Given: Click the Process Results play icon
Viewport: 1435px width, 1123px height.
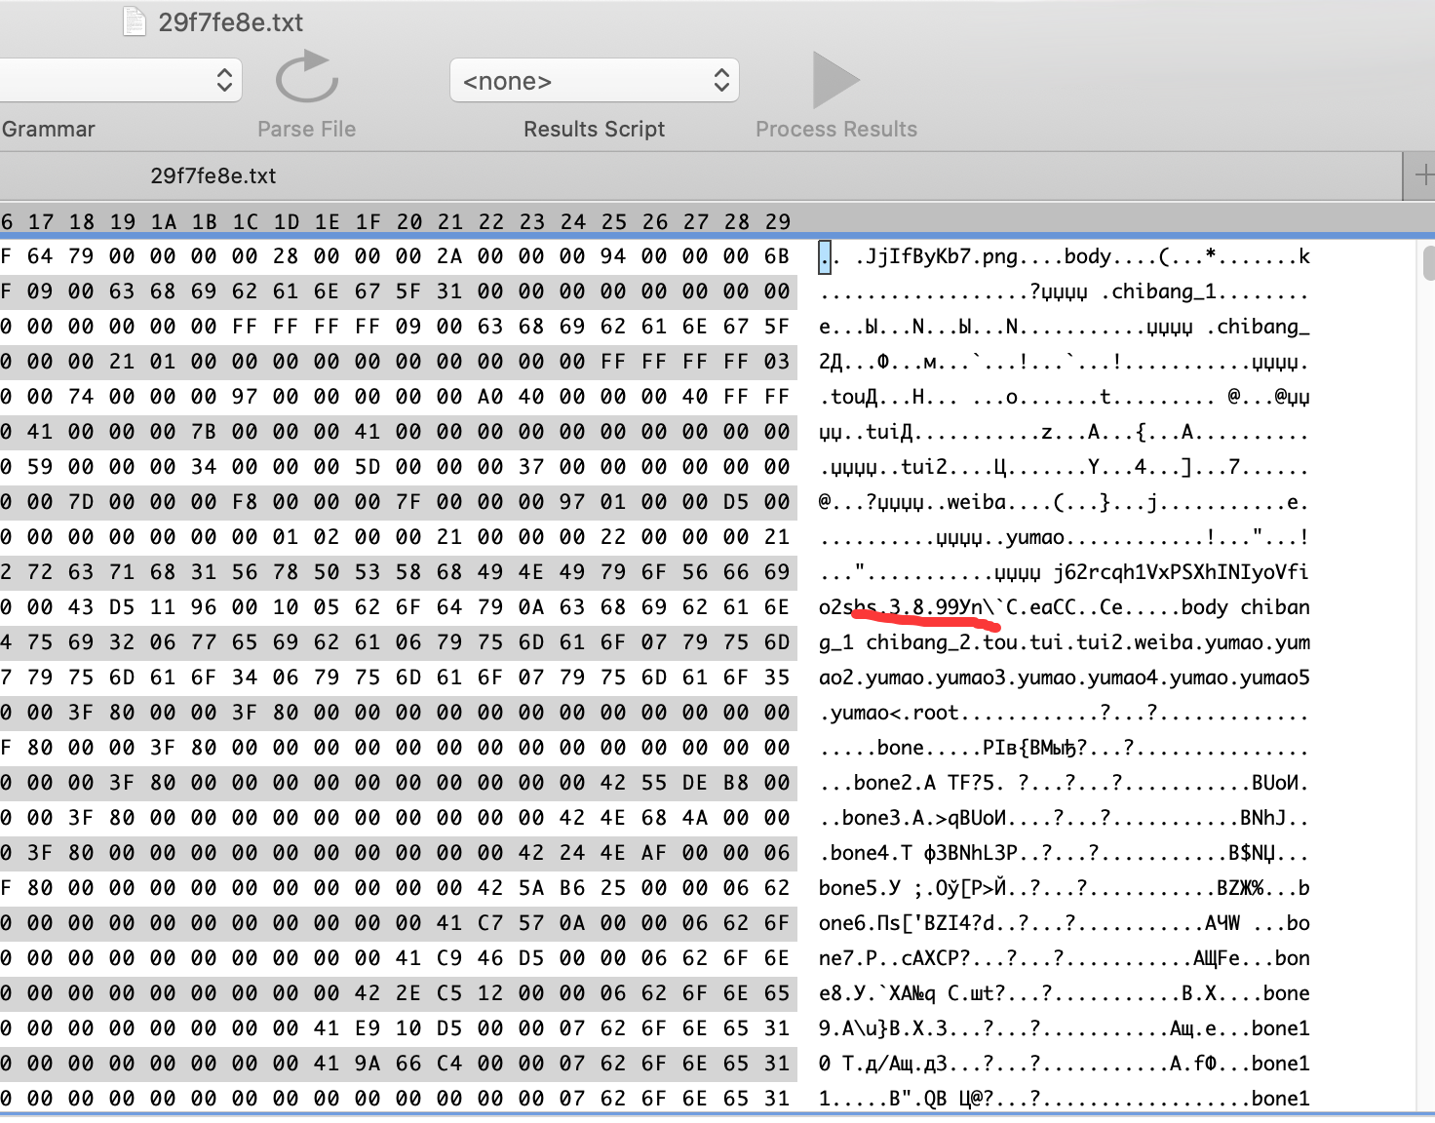Looking at the screenshot, I should coord(835,80).
